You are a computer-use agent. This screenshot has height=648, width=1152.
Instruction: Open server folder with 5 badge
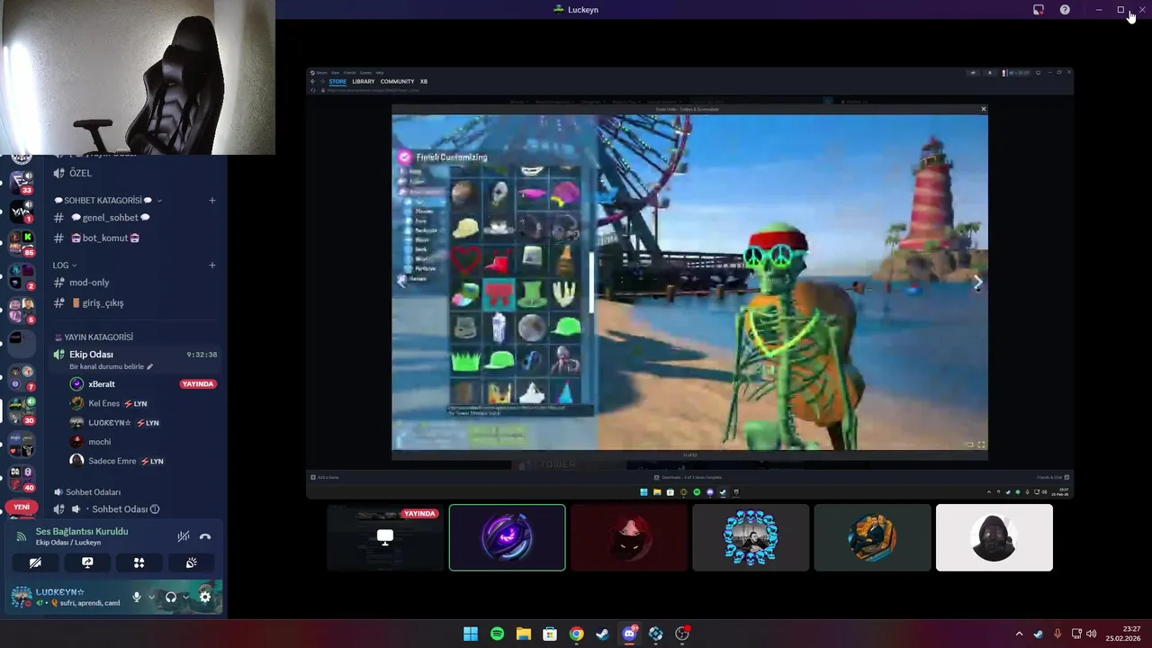(22, 310)
